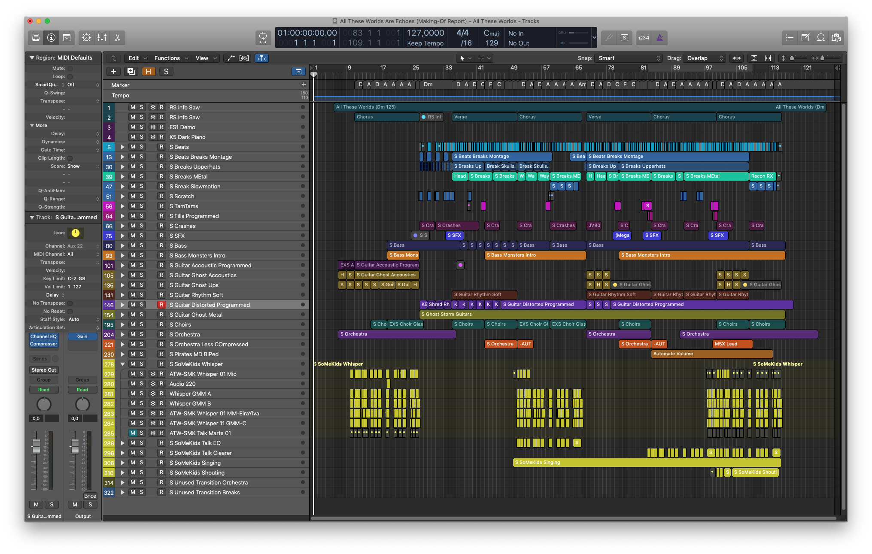Toggle the Mute checkbox in Region inspector

pos(70,68)
